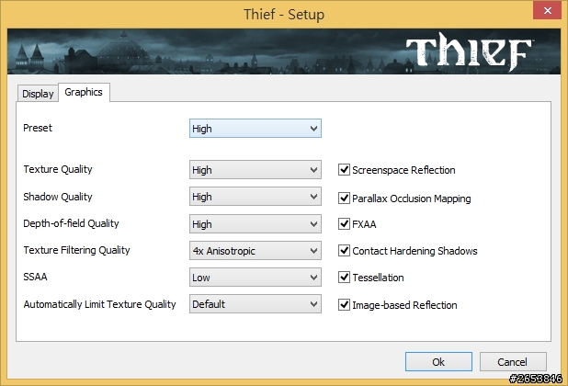Confirm settings with the Ok button
Image resolution: width=568 pixels, height=386 pixels.
coord(438,362)
